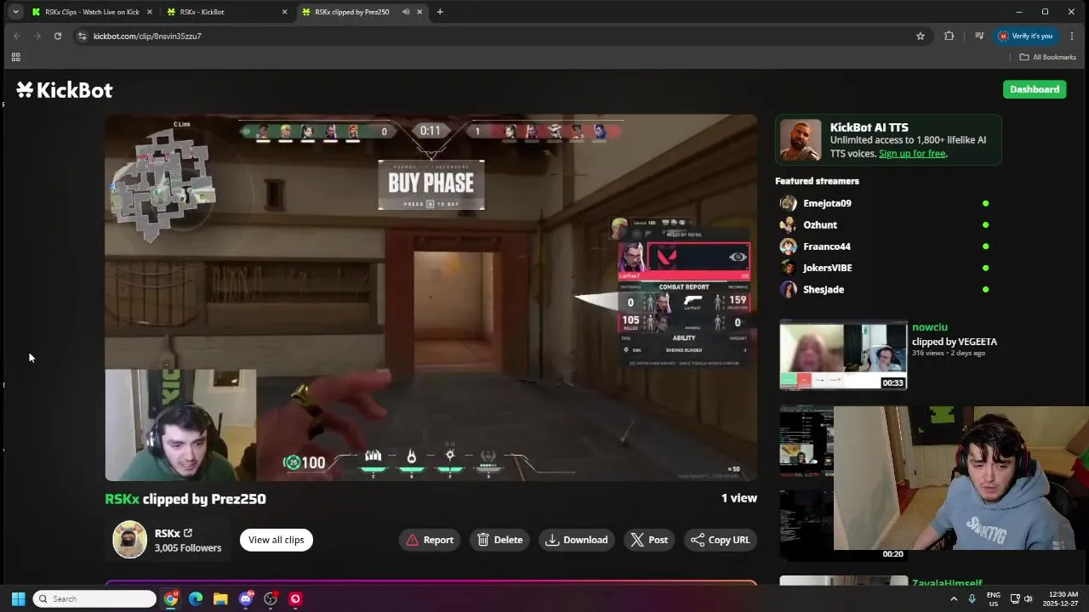The height and width of the screenshot is (612, 1089).
Task: Open Microsoft Edge from the taskbar
Action: [x=196, y=599]
